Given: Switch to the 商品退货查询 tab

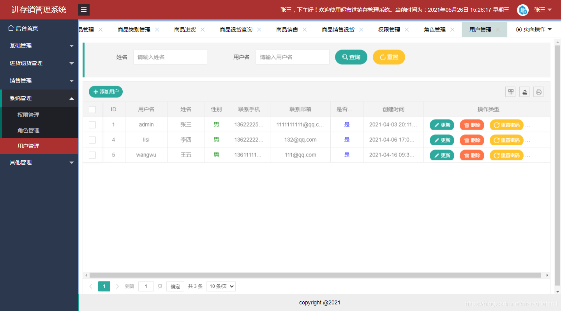Looking at the screenshot, I should (236, 30).
